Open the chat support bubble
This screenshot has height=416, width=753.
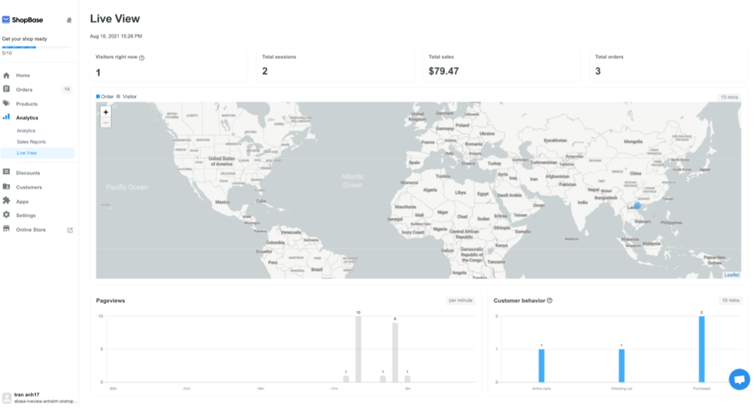739,379
